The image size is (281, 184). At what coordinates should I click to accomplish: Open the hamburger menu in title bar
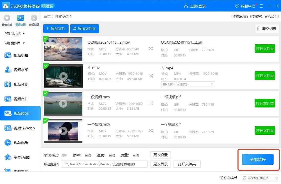tap(261, 6)
